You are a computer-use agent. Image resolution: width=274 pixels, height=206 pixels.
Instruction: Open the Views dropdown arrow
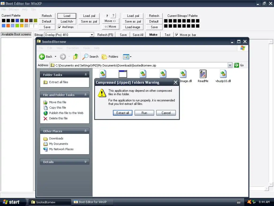(131, 57)
